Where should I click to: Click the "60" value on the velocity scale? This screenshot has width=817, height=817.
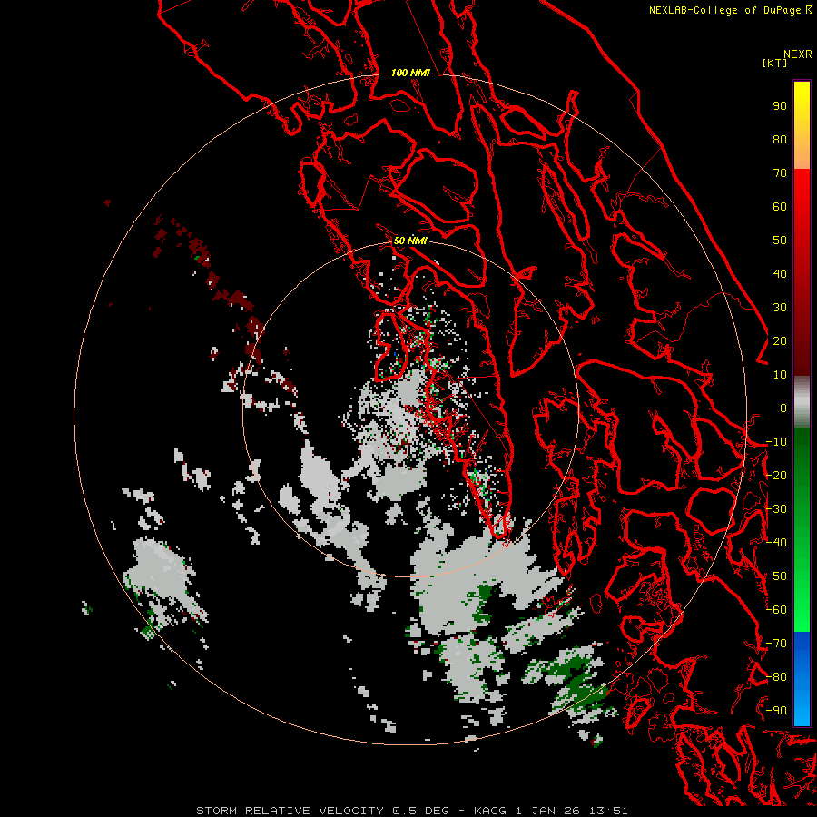pyautogui.click(x=780, y=207)
